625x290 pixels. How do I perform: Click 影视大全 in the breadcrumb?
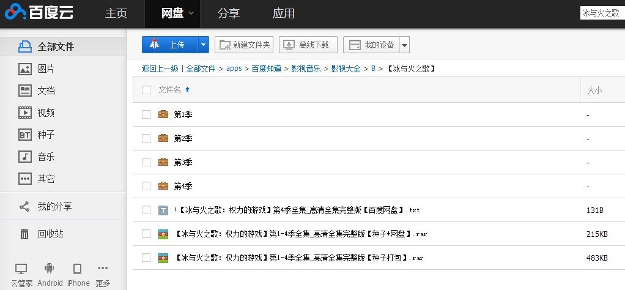(346, 69)
